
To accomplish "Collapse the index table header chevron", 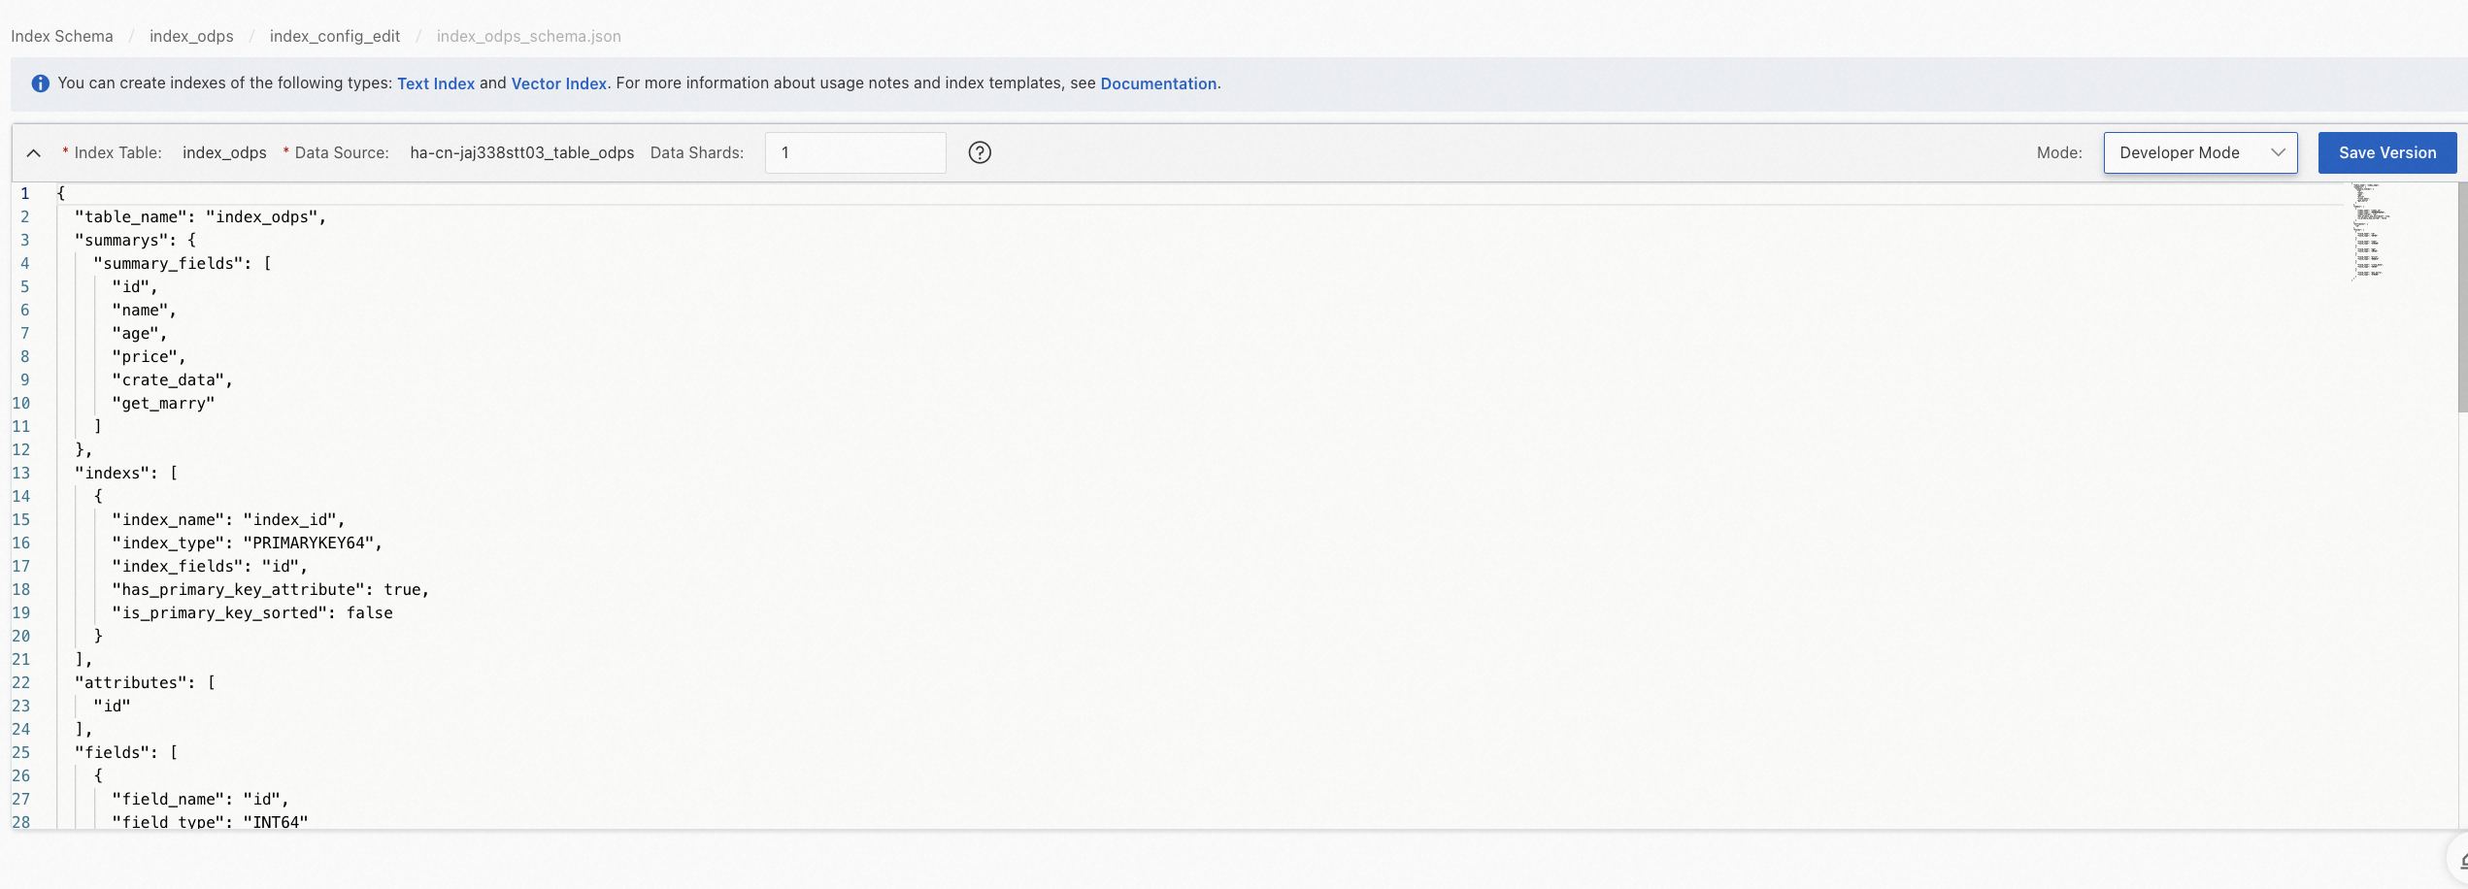I will click(x=33, y=153).
